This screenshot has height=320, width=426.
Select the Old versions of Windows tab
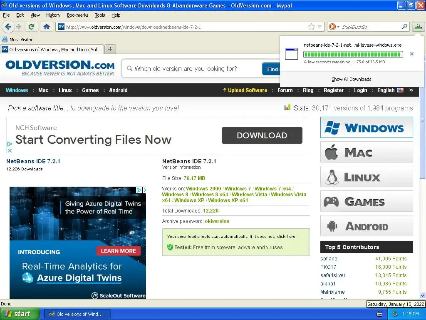pos(52,49)
